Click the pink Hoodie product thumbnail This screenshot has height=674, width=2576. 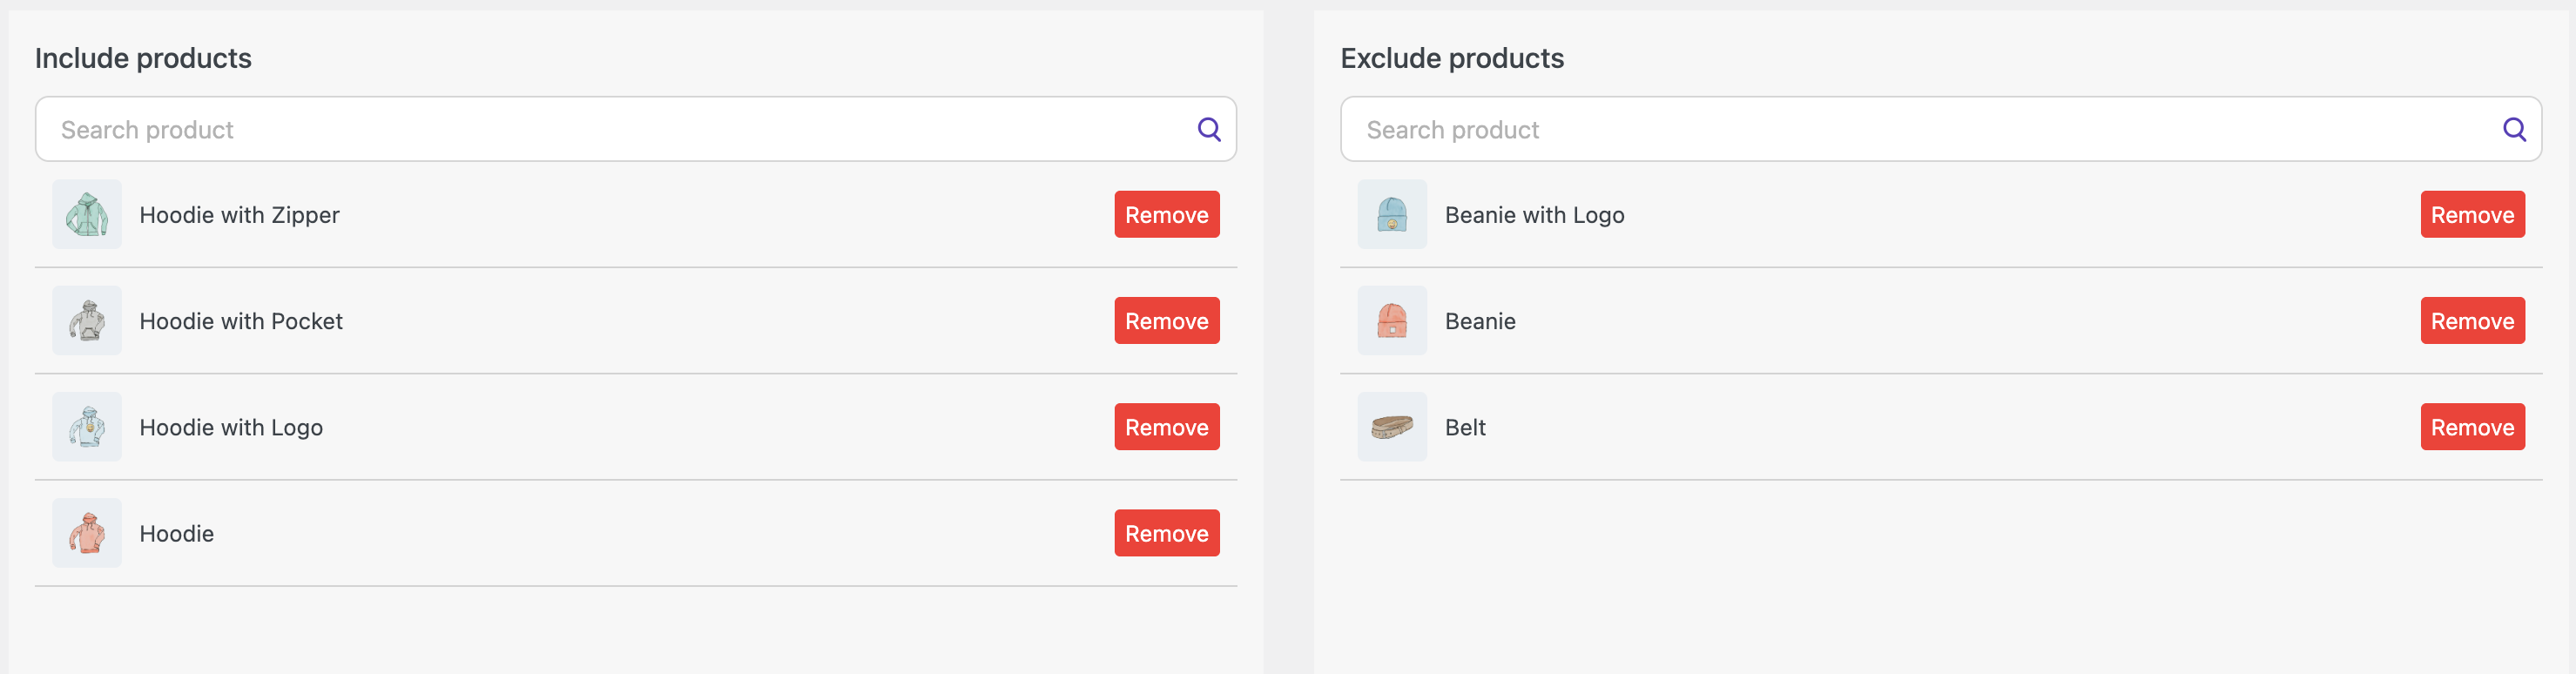[87, 532]
